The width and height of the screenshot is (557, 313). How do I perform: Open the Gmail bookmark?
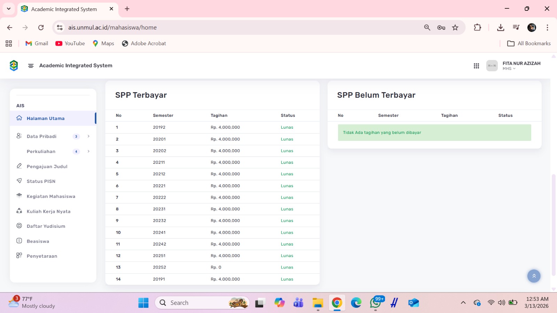pyautogui.click(x=37, y=43)
